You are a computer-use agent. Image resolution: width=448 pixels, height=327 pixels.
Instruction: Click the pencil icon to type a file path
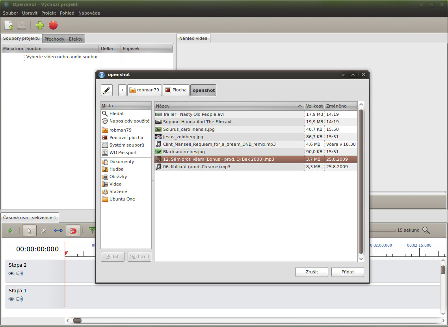click(107, 90)
